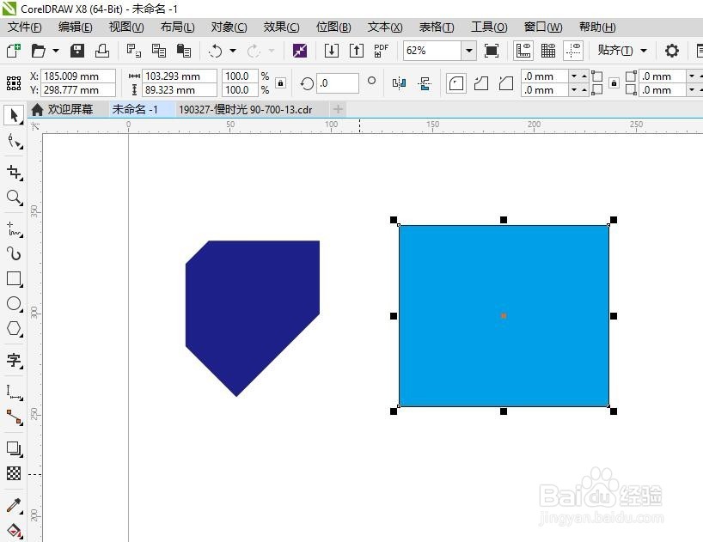Viewport: 703px width, 542px height.
Task: Toggle grid display
Action: point(548,51)
